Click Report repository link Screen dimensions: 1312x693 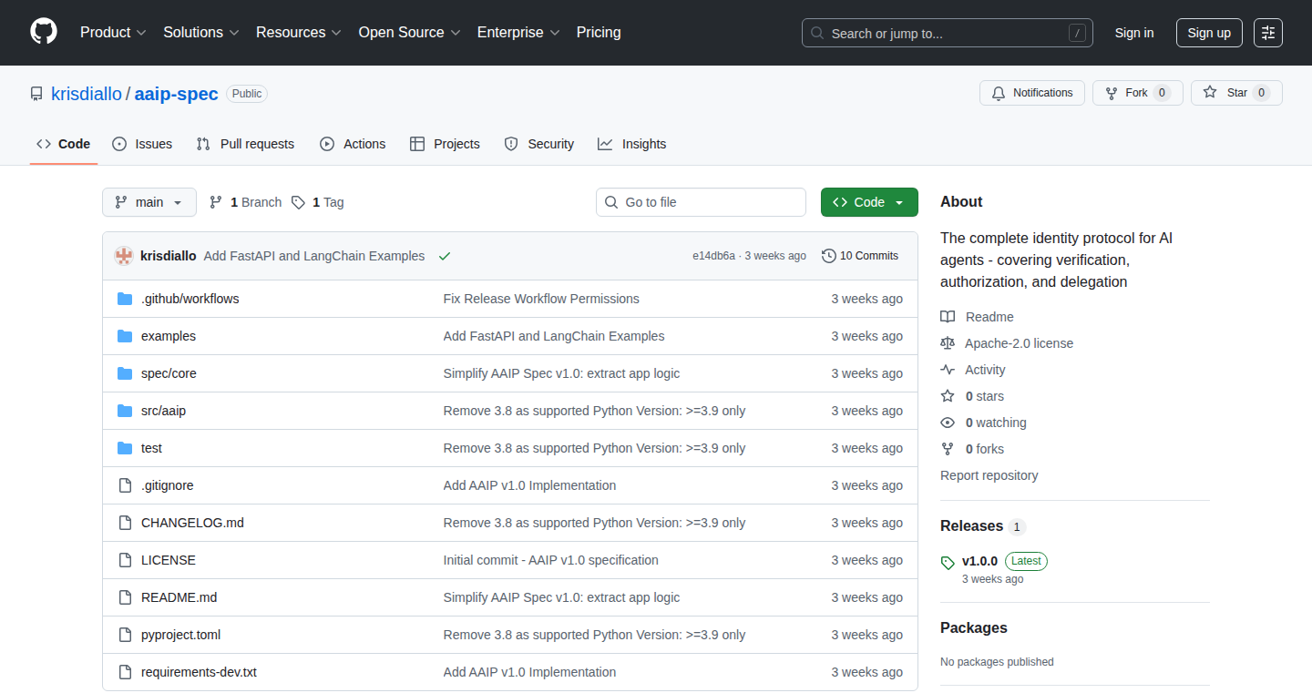click(989, 475)
